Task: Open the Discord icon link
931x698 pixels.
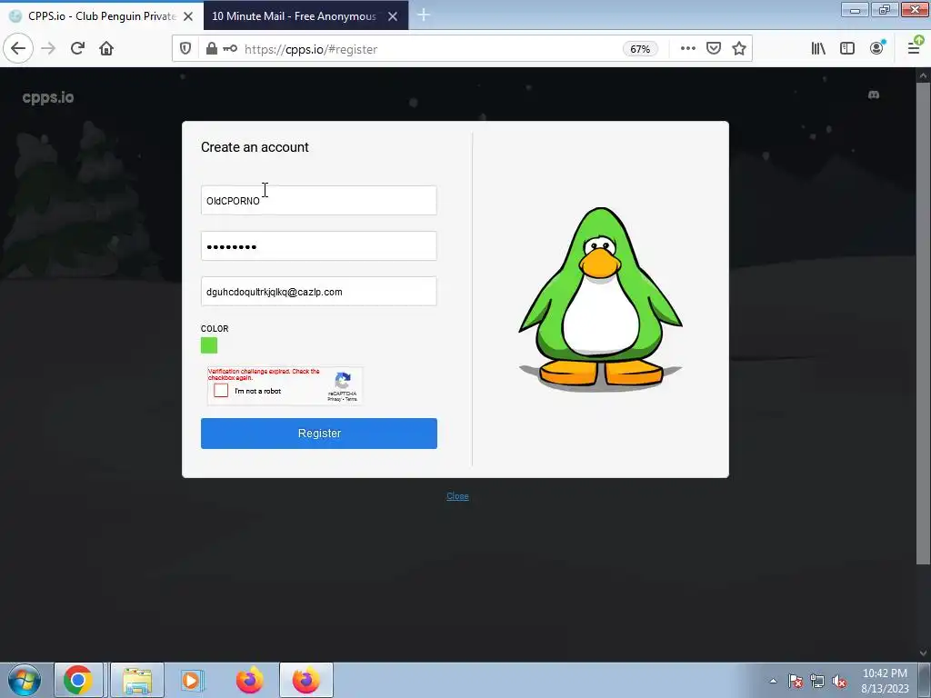Action: coord(874,95)
